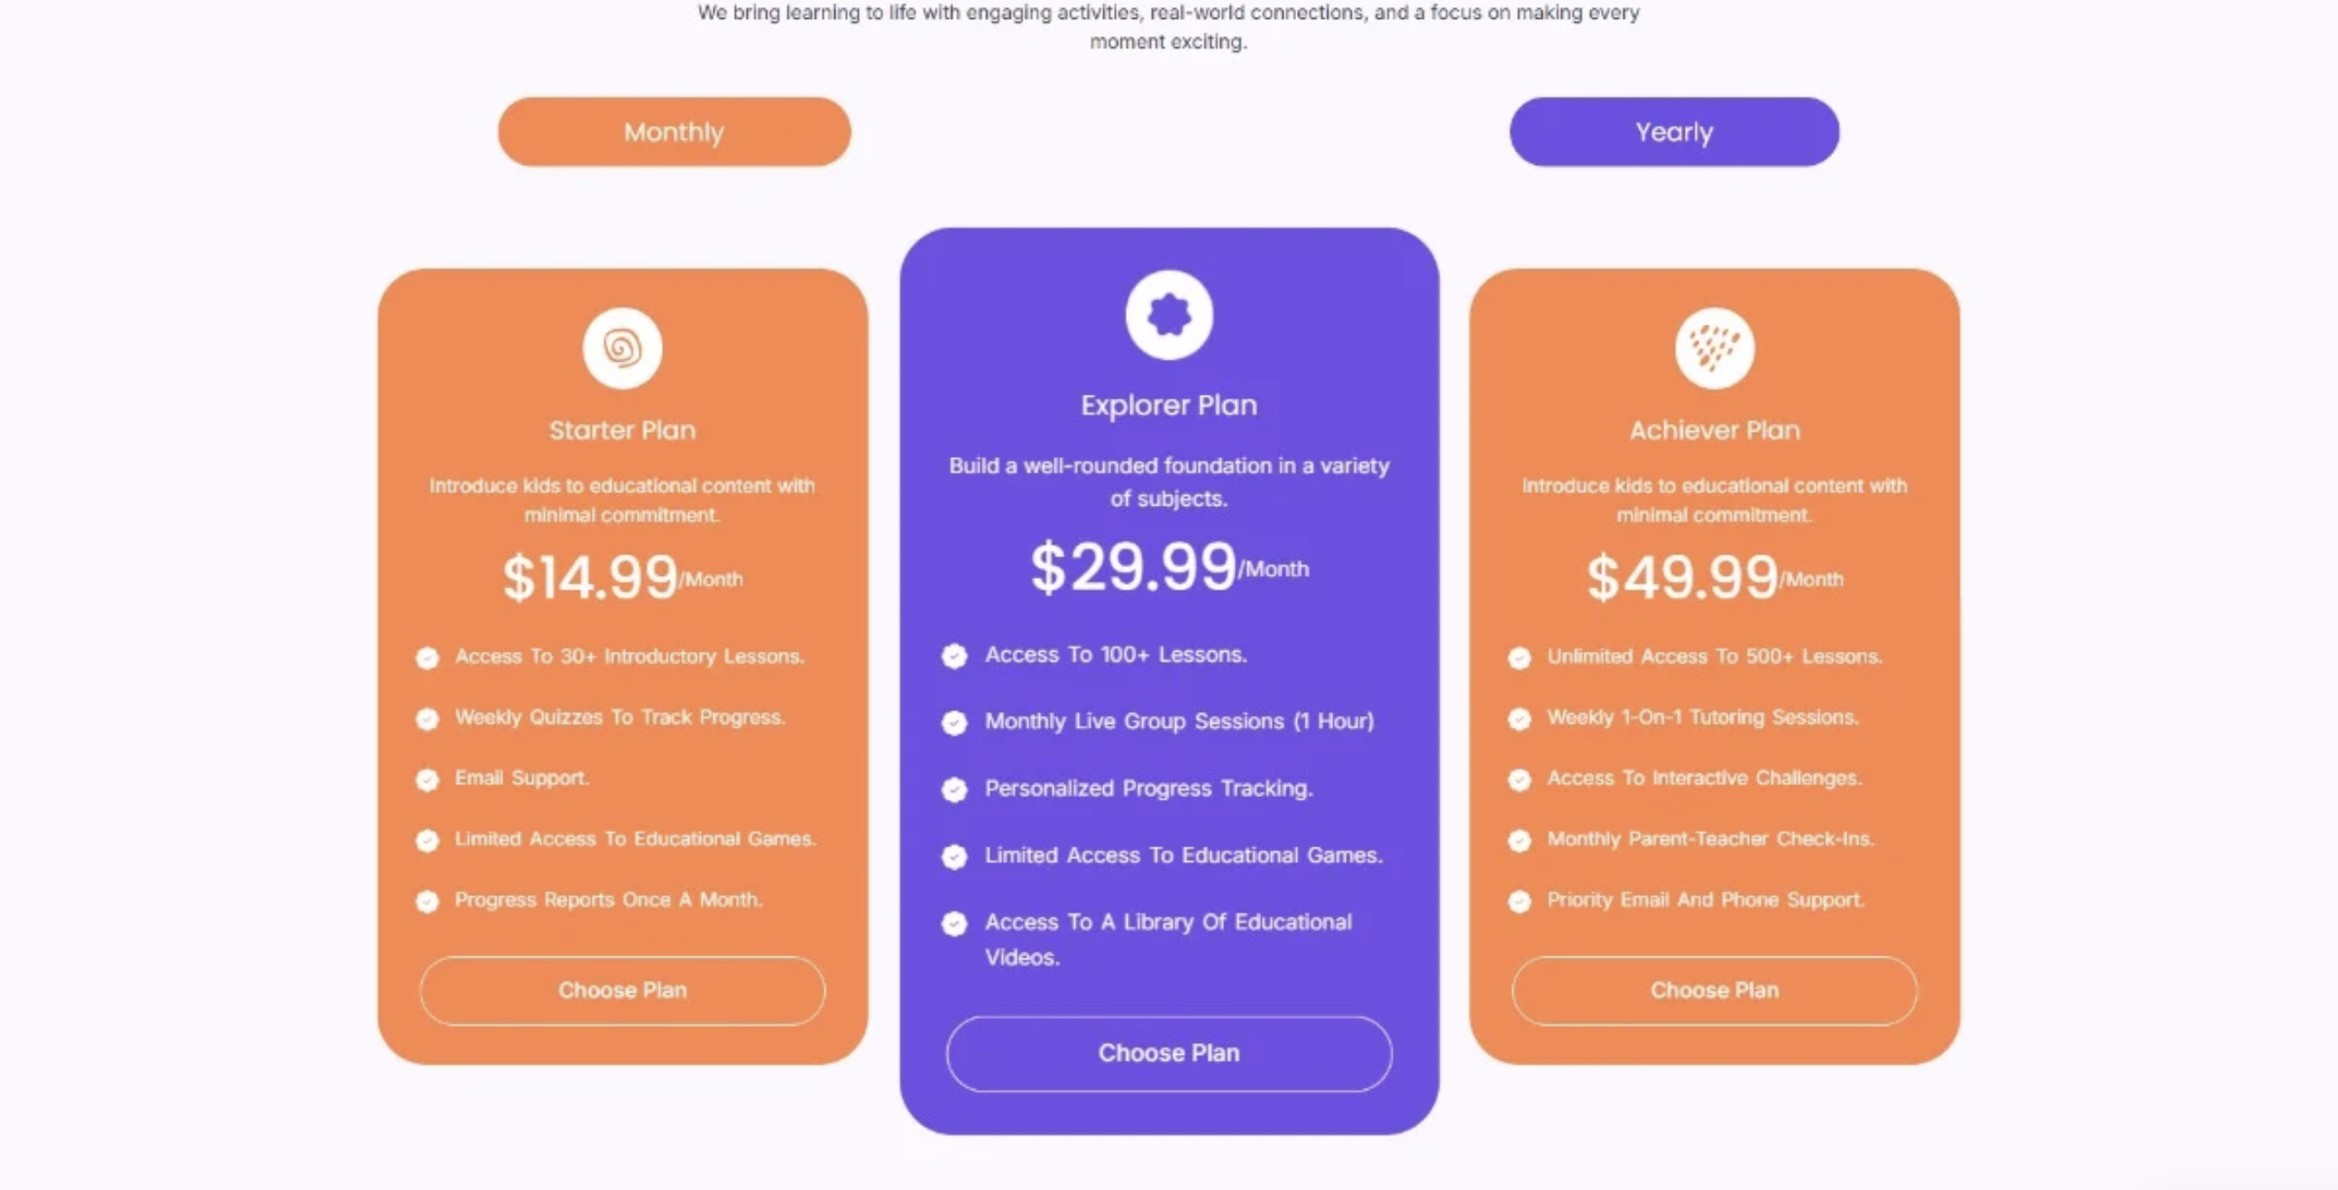Click checkmark next to Weekly Quizzes To Track Progress
The image size is (2338, 1190).
click(x=428, y=719)
